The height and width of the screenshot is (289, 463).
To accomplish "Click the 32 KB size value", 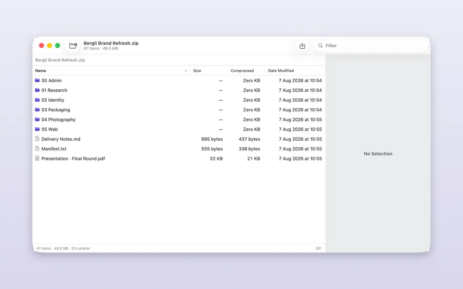I will click(216, 159).
